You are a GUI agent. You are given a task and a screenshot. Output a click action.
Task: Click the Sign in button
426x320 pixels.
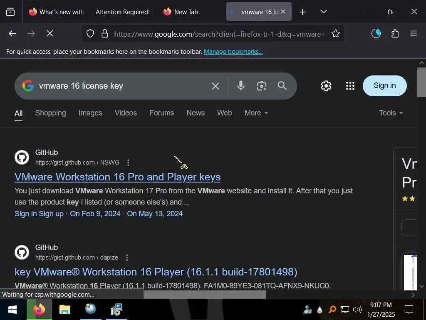coord(384,86)
